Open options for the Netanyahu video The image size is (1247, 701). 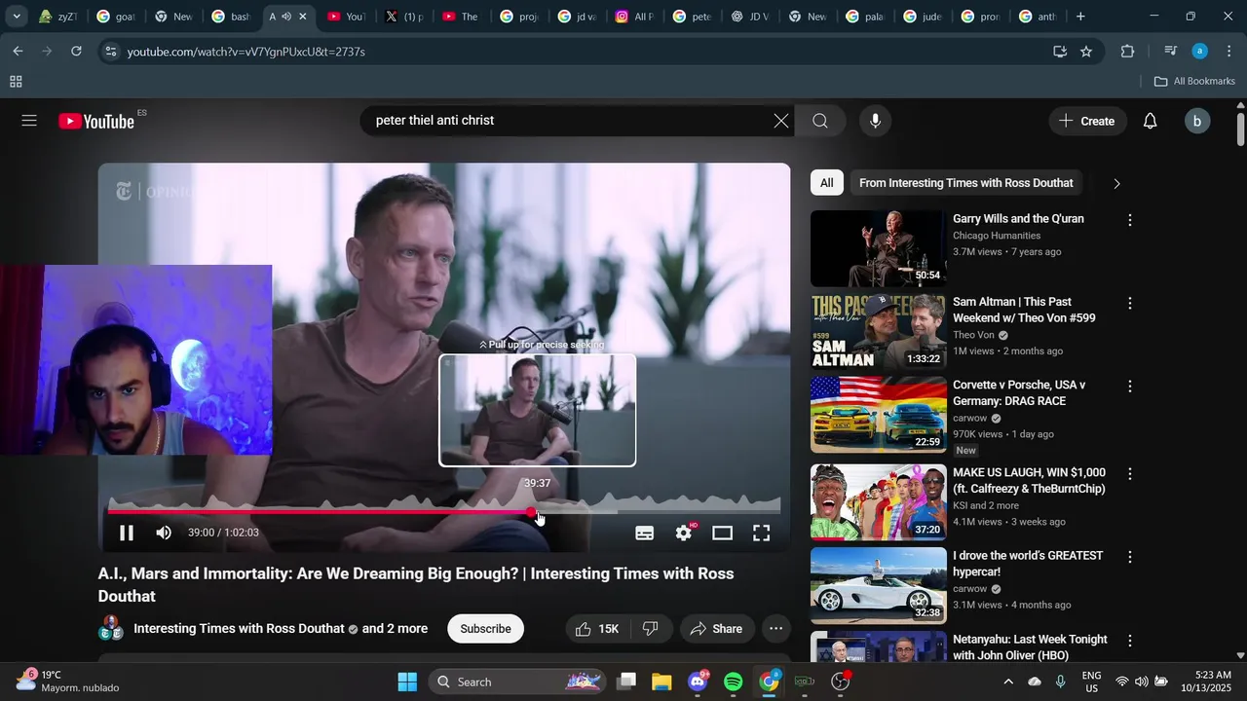coord(1130,641)
